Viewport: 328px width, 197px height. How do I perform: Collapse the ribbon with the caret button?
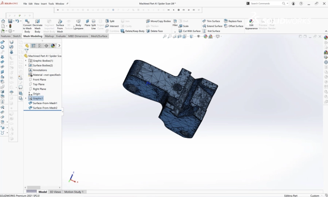coord(326,31)
